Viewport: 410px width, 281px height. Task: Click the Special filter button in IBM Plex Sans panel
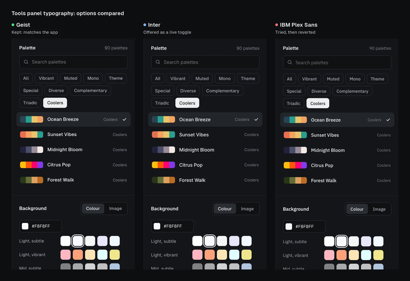294,91
